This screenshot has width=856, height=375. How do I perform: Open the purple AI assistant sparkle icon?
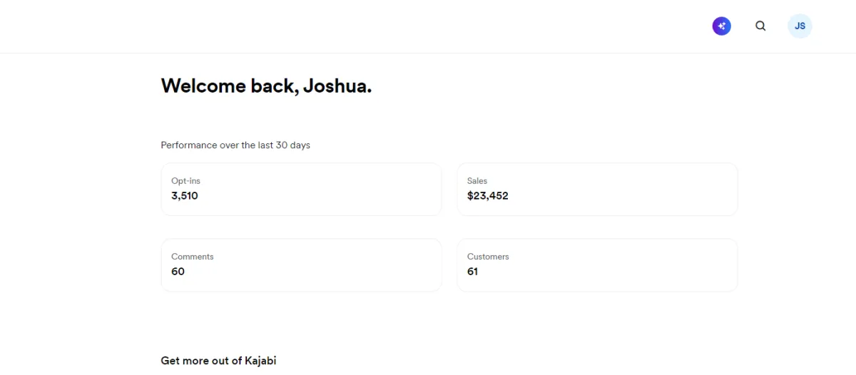[721, 26]
